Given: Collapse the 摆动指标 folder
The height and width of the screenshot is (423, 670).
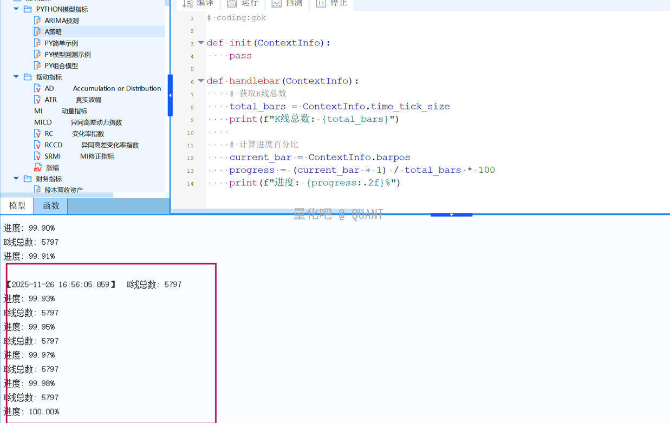Looking at the screenshot, I should 16,77.
